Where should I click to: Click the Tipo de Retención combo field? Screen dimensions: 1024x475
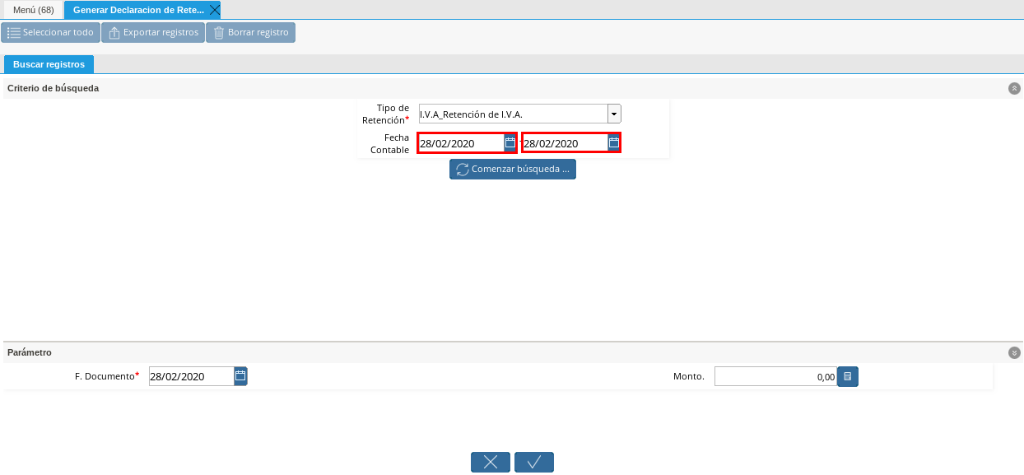pos(513,114)
